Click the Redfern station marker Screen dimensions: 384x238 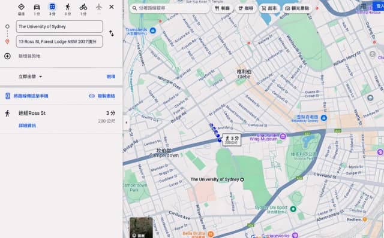click(365, 219)
